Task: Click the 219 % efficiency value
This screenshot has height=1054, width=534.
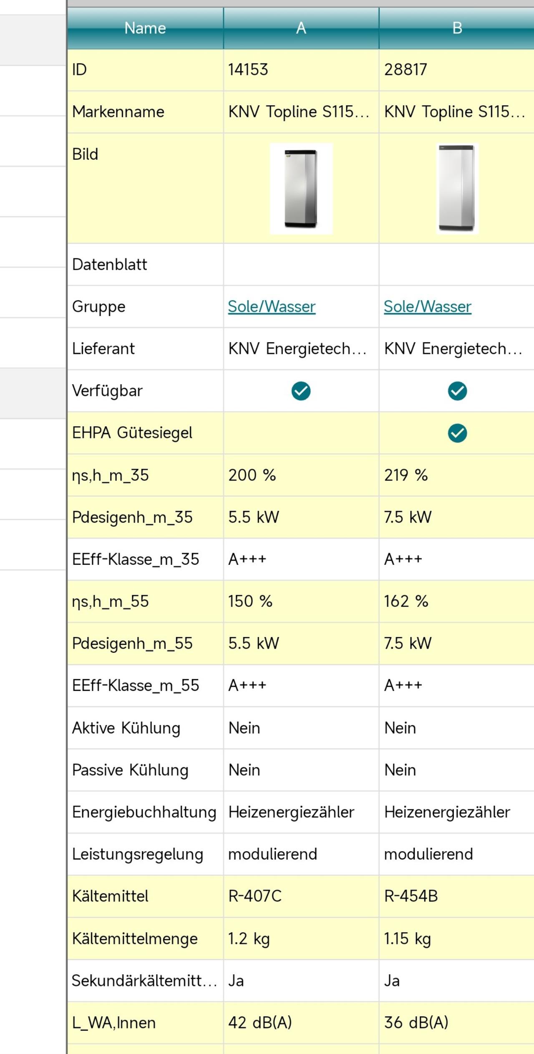Action: pos(406,475)
